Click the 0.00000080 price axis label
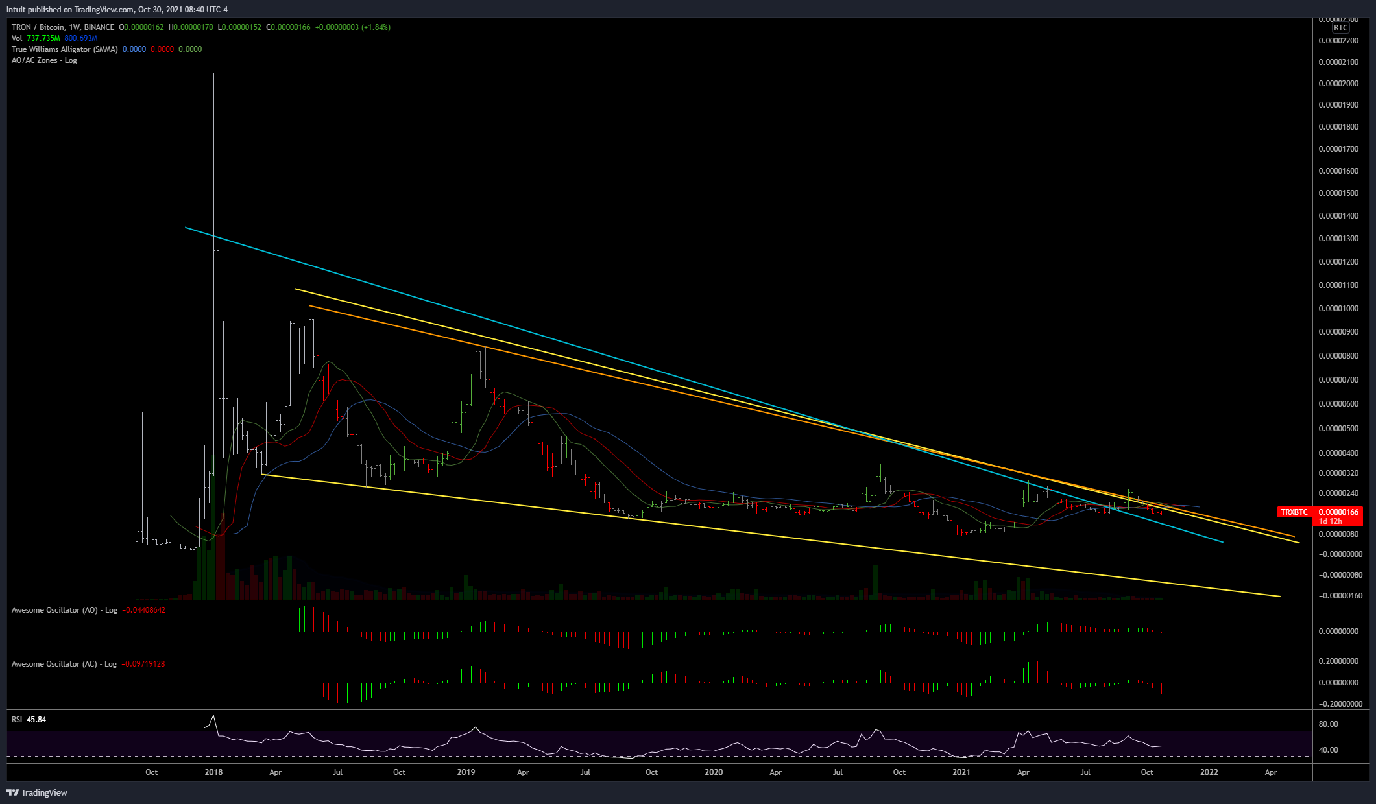This screenshot has height=804, width=1376. click(1338, 534)
